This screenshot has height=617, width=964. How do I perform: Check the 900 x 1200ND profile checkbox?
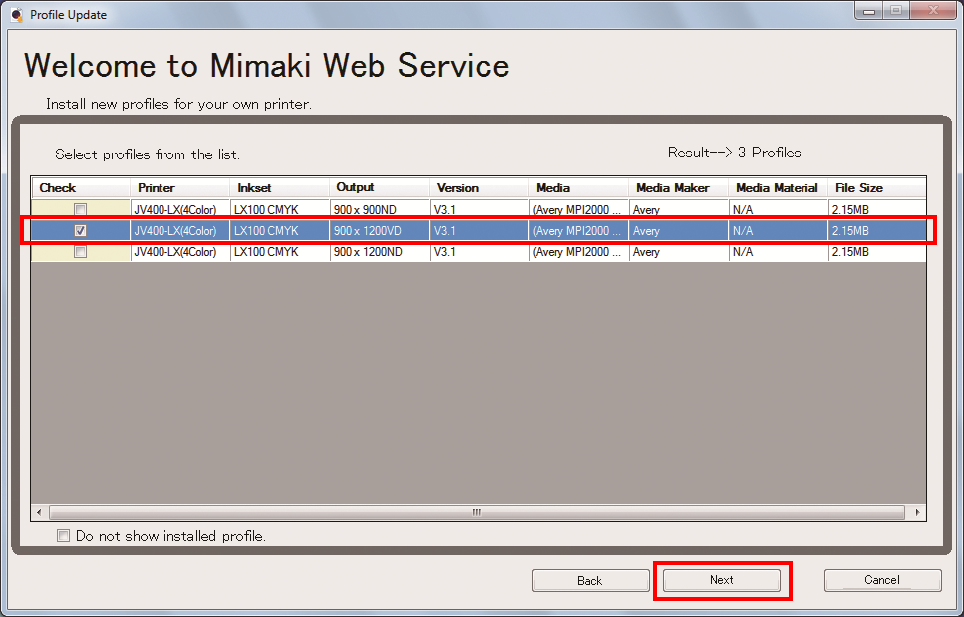click(x=81, y=252)
